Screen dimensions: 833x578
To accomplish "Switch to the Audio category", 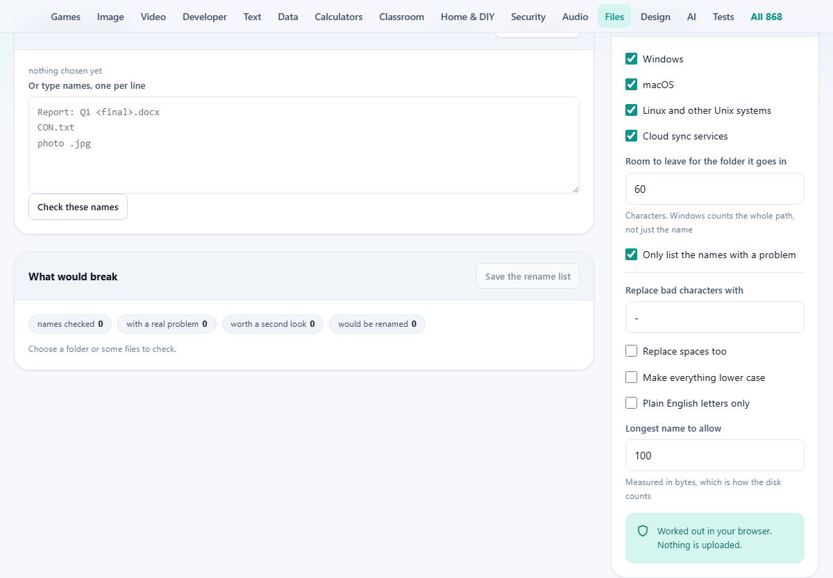I will point(575,17).
